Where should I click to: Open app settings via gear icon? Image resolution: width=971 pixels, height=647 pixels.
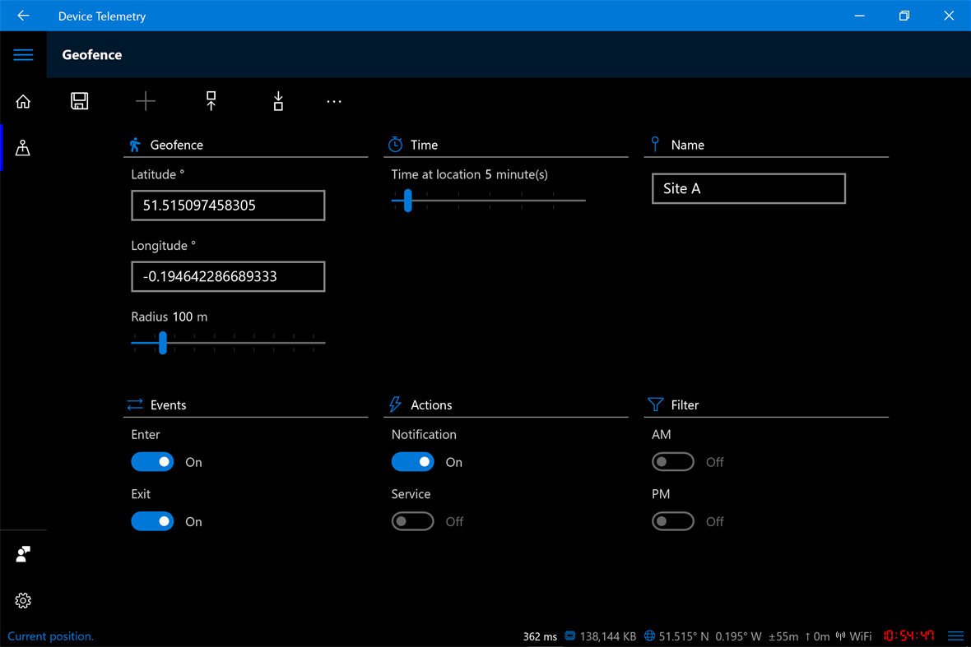point(23,600)
